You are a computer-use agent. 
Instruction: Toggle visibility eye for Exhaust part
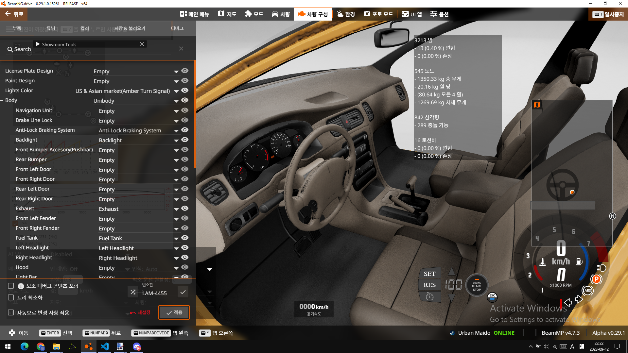[x=185, y=209]
